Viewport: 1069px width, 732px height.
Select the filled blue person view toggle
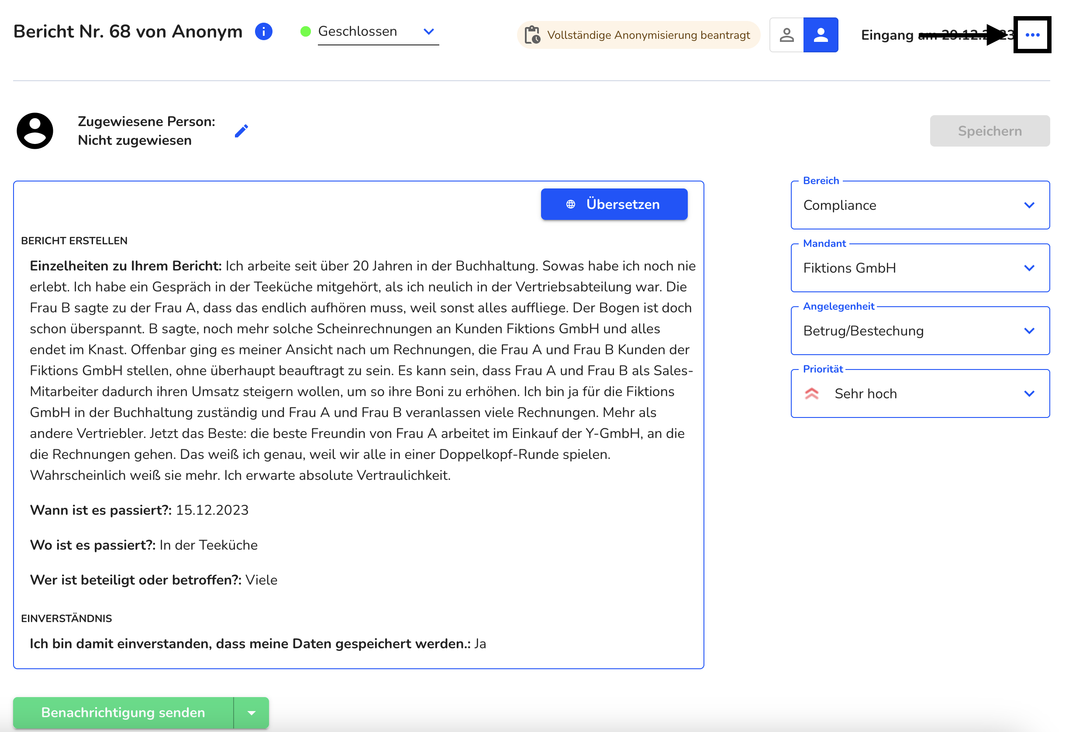[x=821, y=35]
